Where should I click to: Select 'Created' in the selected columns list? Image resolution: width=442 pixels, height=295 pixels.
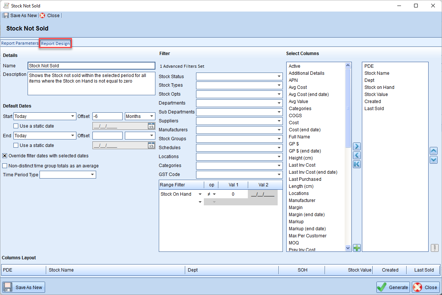pos(373,101)
